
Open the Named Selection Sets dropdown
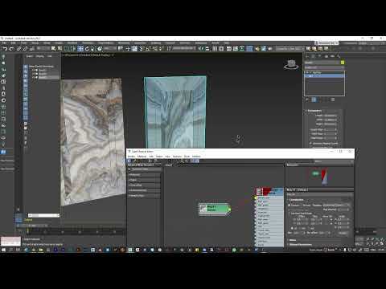click(x=184, y=48)
